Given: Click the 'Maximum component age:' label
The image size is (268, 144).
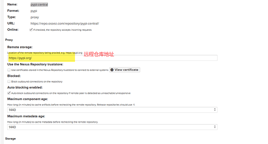Looking at the screenshot, I should [28, 99].
